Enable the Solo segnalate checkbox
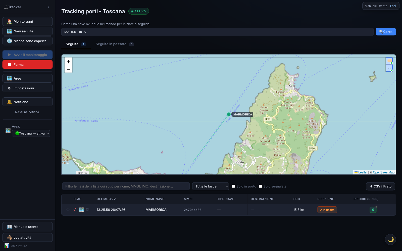The height and width of the screenshot is (251, 402). coord(260,186)
